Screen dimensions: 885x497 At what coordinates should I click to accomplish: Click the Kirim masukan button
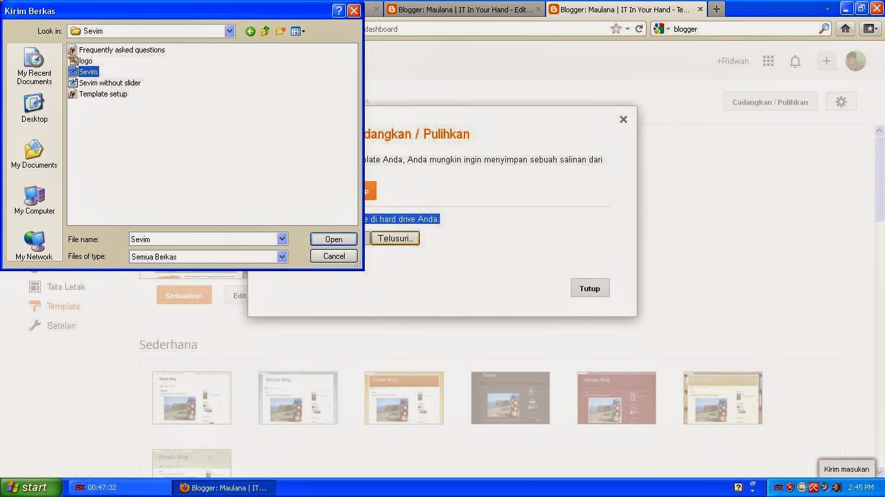846,469
